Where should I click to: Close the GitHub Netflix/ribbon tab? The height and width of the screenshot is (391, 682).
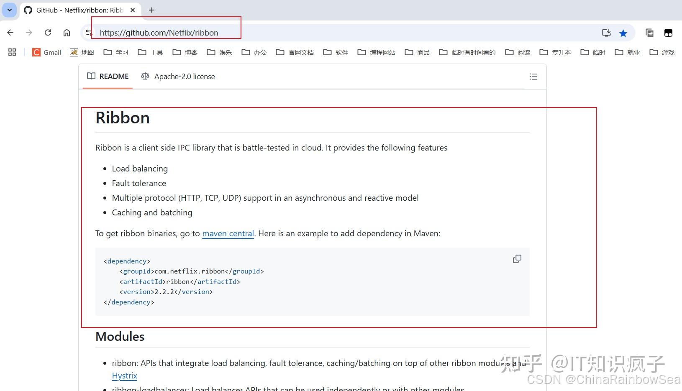[133, 10]
